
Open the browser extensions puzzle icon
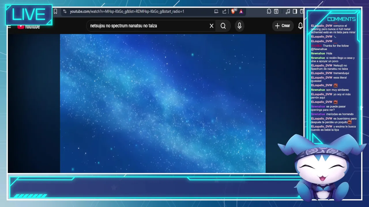(x=269, y=11)
